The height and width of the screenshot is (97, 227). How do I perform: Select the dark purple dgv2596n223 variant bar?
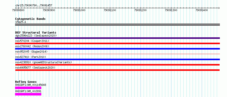coord(117,38)
